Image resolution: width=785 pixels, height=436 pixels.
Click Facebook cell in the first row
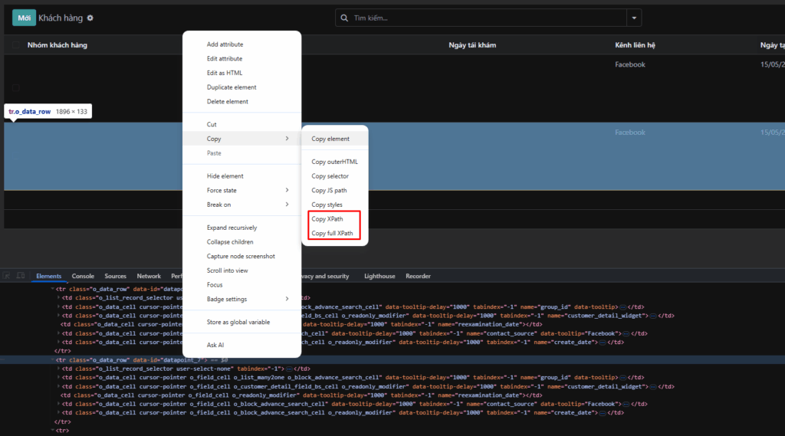point(630,64)
